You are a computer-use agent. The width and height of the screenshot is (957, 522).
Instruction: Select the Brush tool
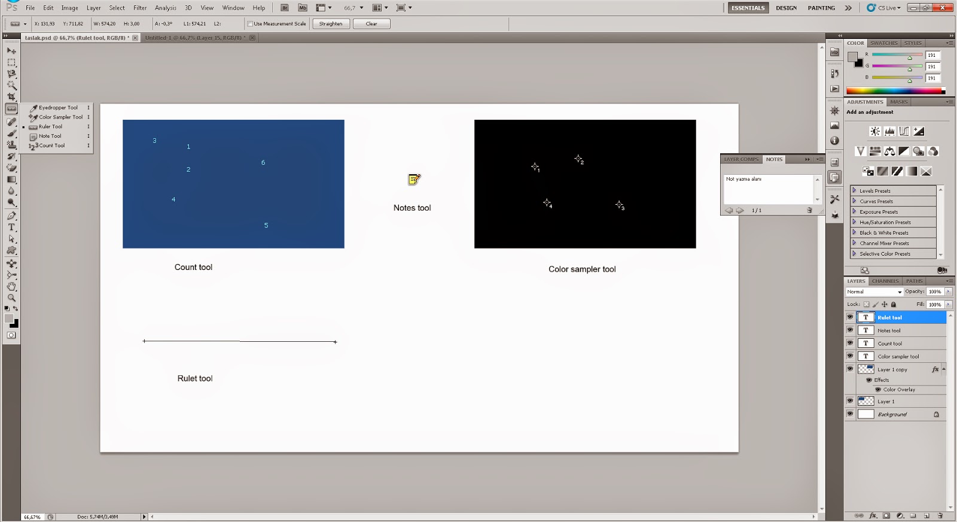coord(11,133)
